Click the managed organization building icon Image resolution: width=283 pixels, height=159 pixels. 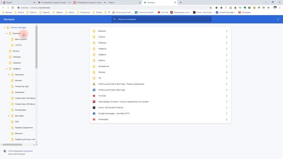tap(5, 151)
